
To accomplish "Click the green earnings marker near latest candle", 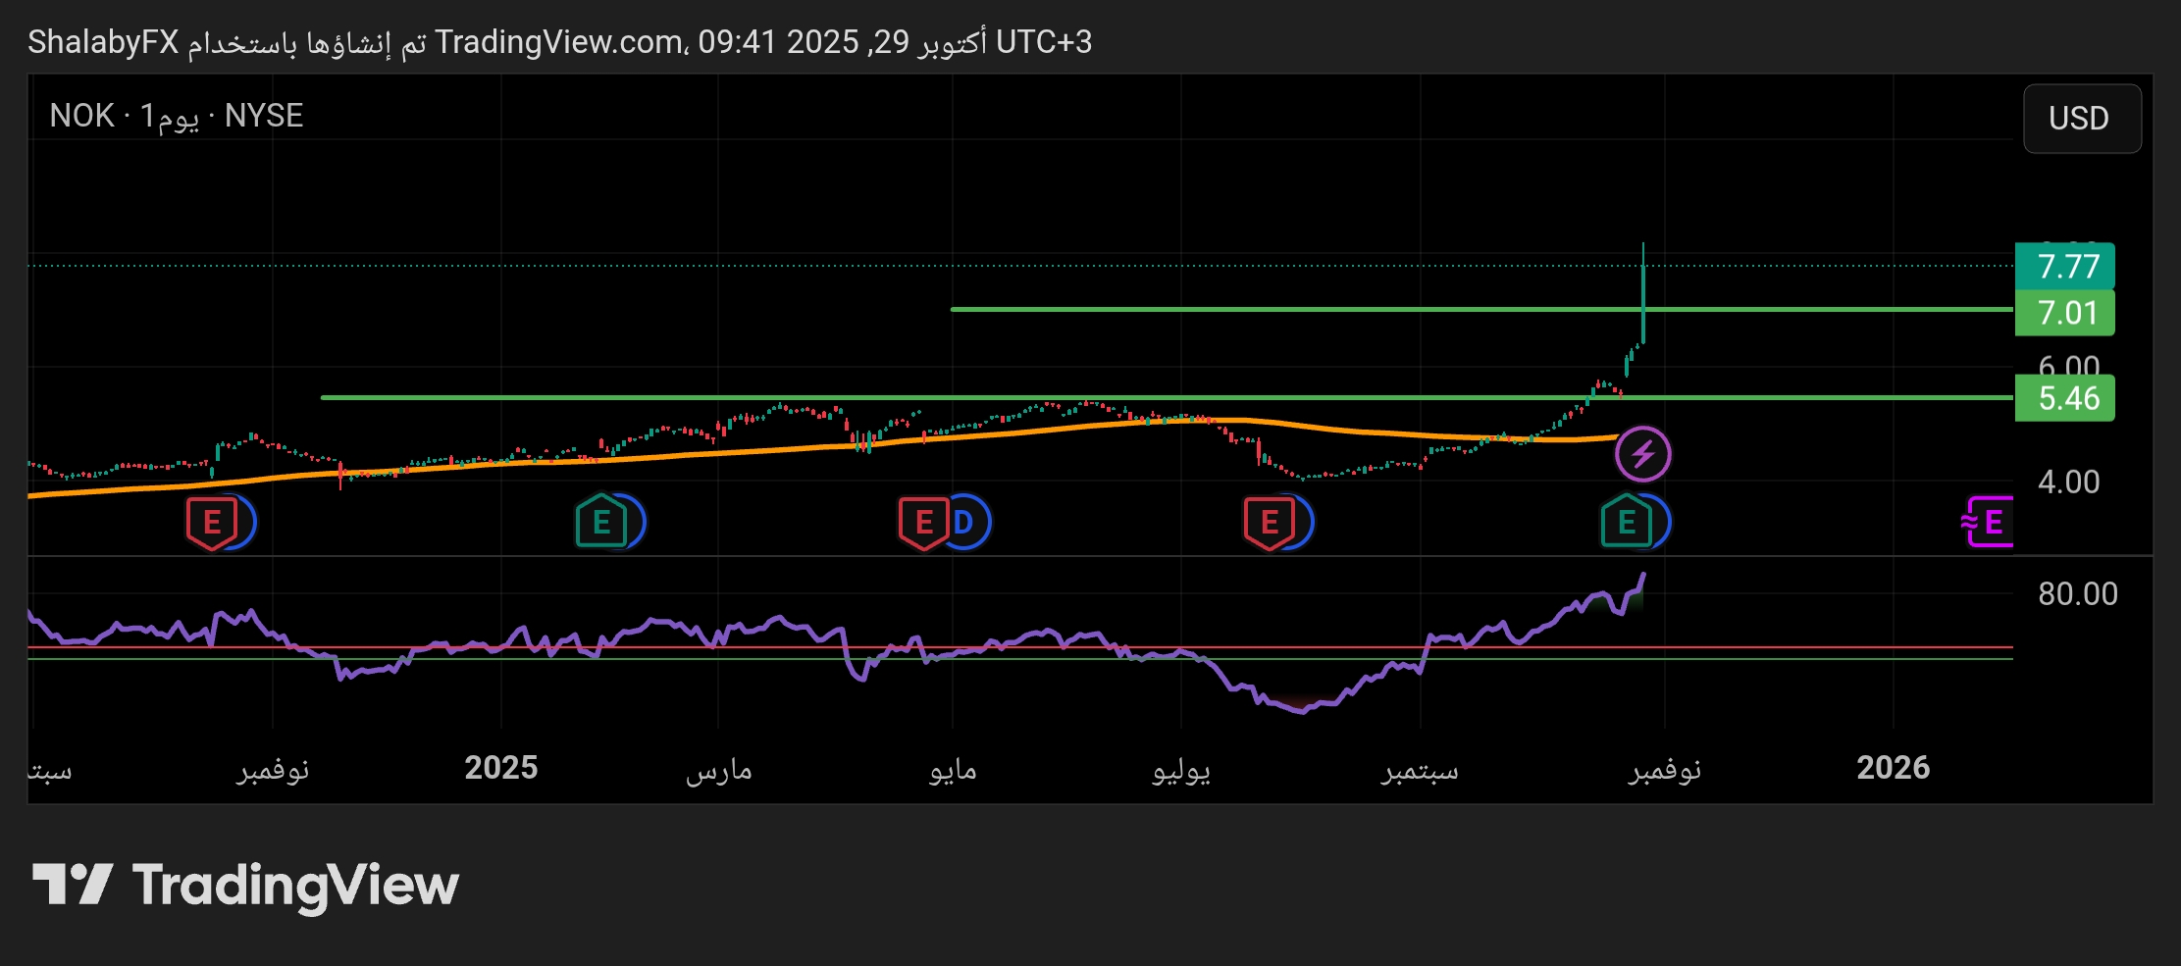I will tap(1625, 522).
